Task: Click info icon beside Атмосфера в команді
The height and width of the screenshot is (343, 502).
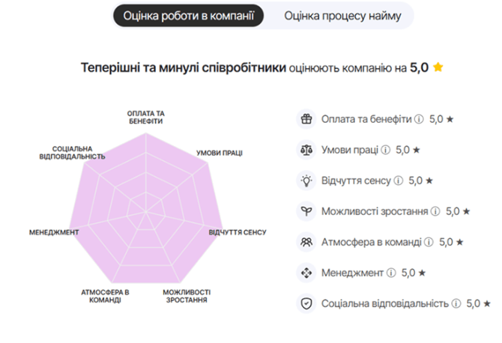Action: click(429, 242)
